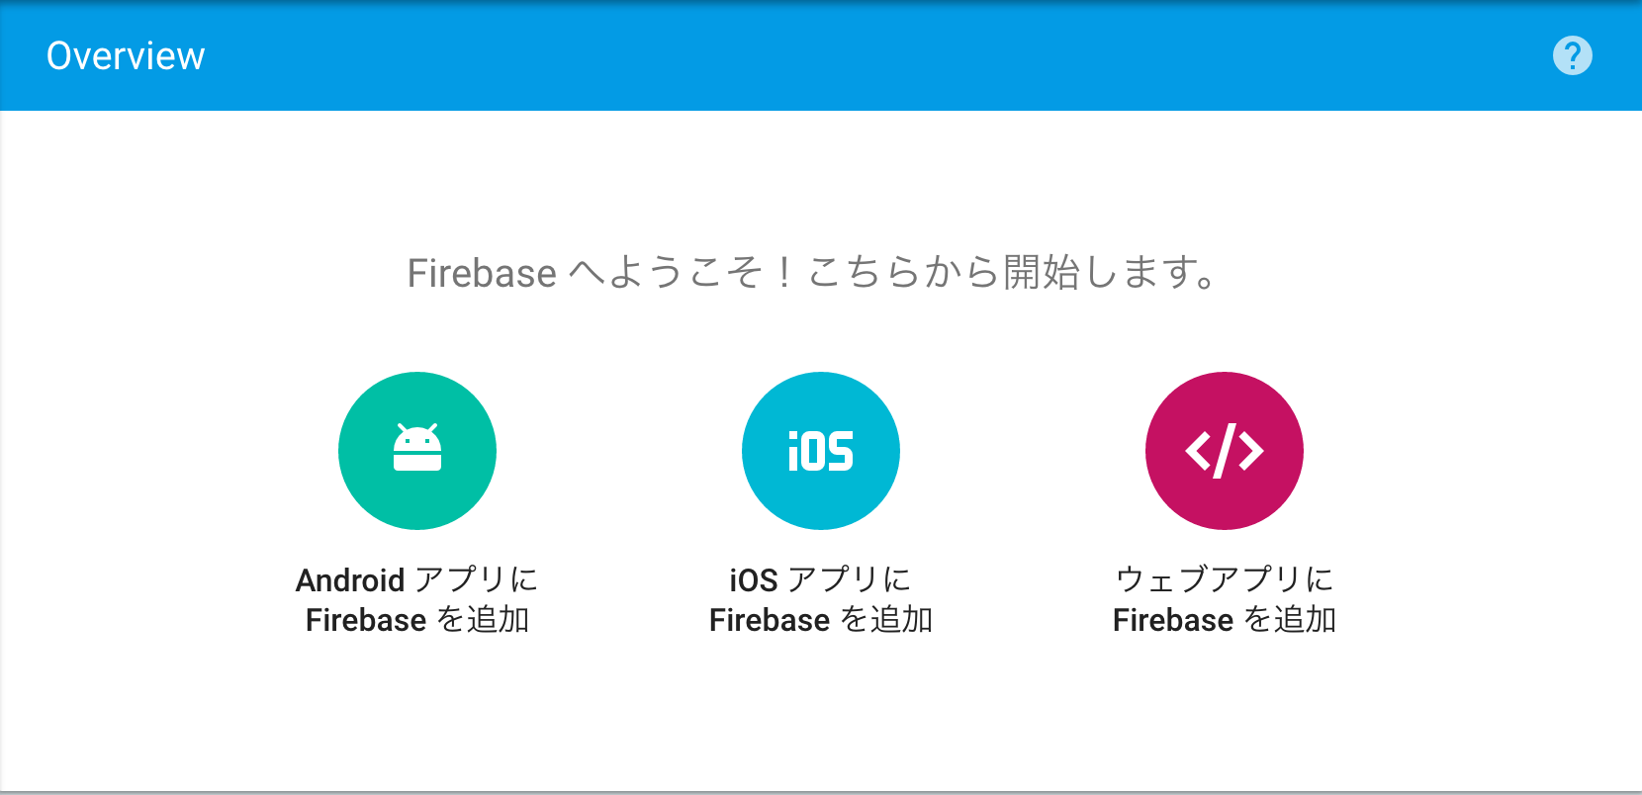Click "ウェブアプリに Firebase を追加" label
The height and width of the screenshot is (795, 1642).
tap(1225, 599)
